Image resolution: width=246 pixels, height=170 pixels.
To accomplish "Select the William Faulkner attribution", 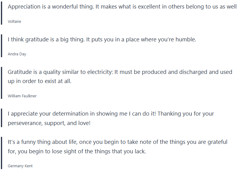I will pyautogui.click(x=22, y=96).
